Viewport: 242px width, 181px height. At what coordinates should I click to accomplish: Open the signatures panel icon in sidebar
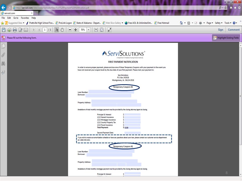3,72
